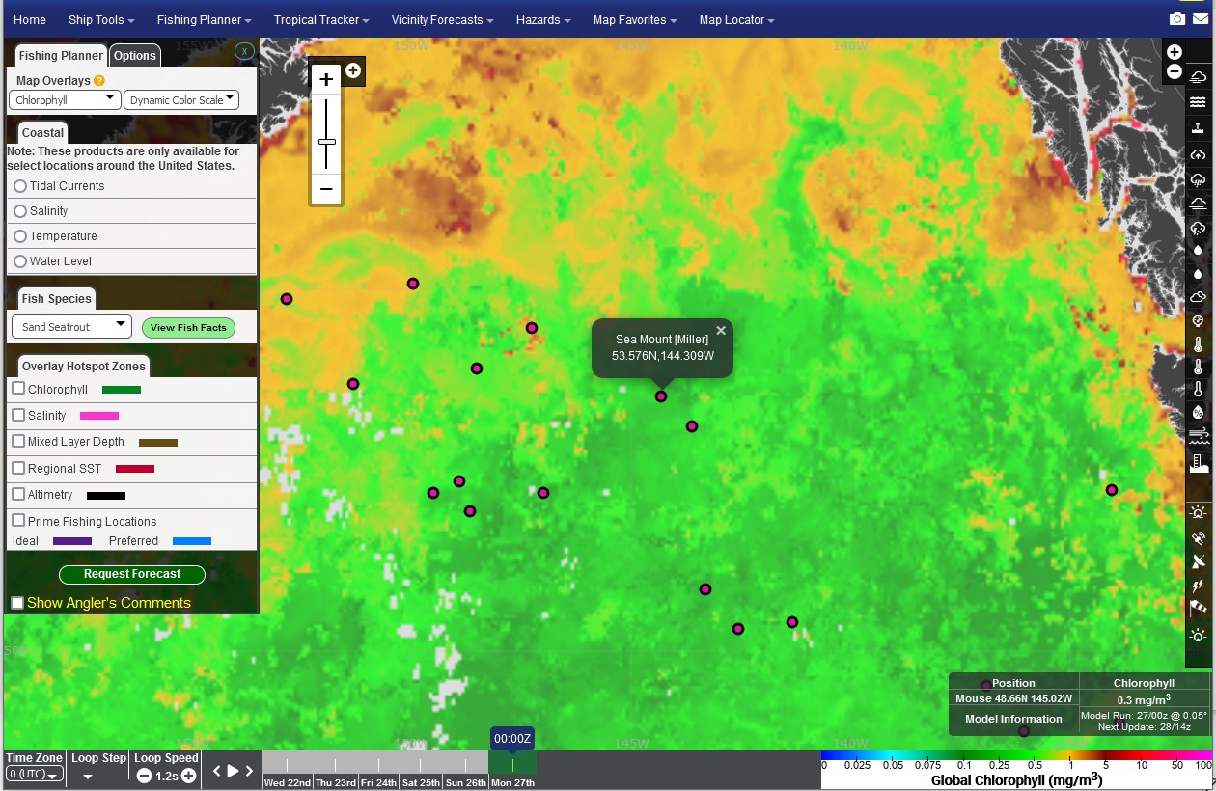The width and height of the screenshot is (1216, 791).
Task: Take a map snapshot with camera icon
Action: [1176, 19]
